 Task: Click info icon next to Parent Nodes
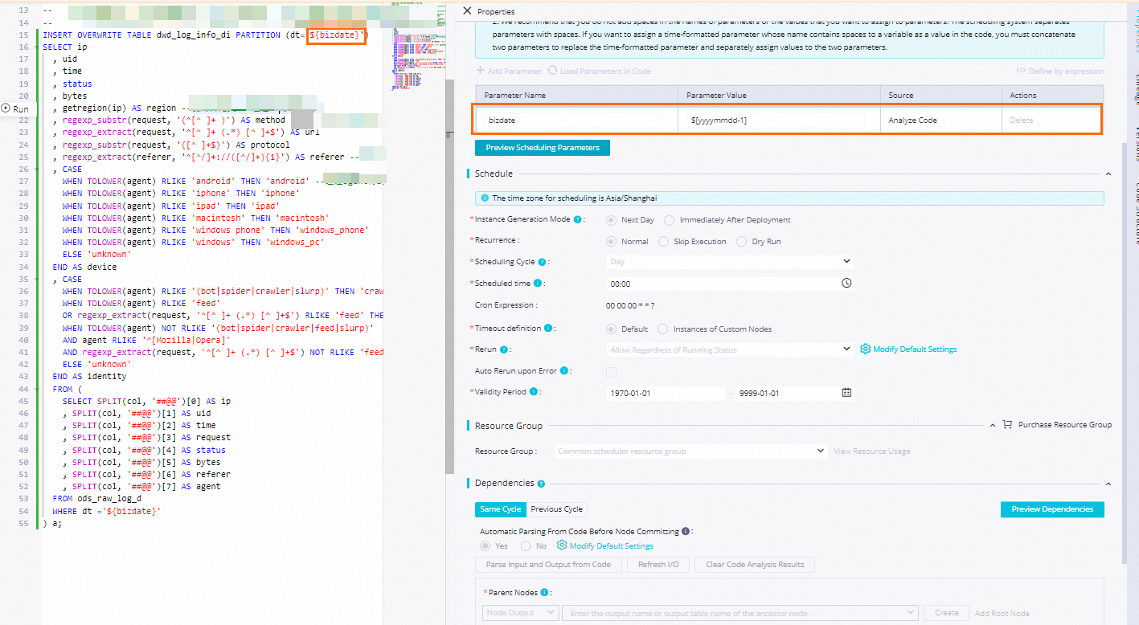pos(545,593)
